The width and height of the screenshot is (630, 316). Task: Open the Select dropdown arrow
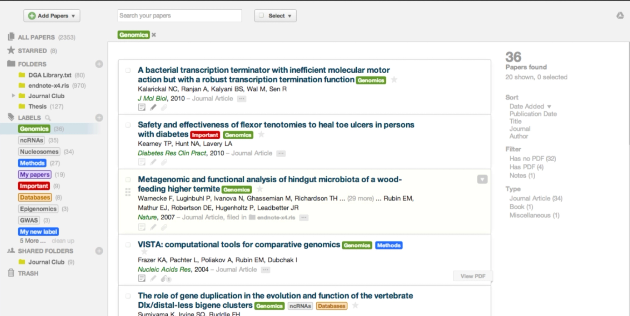289,16
